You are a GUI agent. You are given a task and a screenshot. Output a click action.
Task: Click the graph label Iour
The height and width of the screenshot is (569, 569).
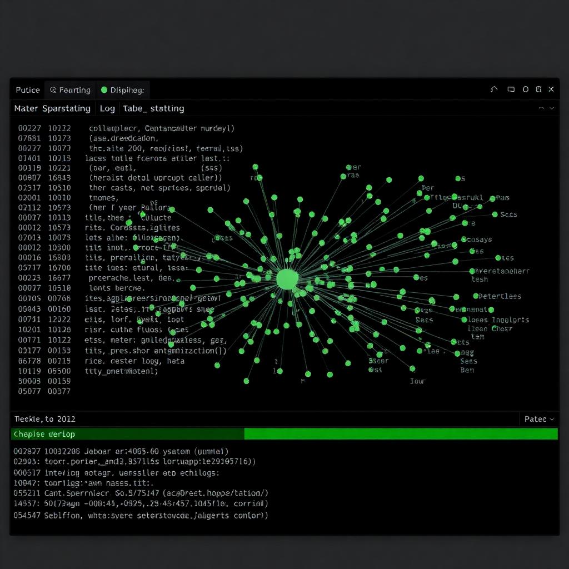pos(417,381)
